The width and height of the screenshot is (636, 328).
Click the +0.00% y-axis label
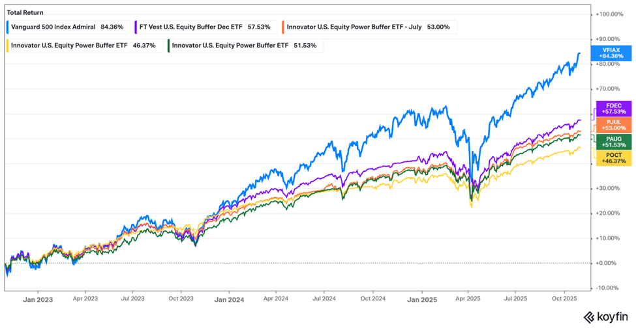(x=608, y=263)
